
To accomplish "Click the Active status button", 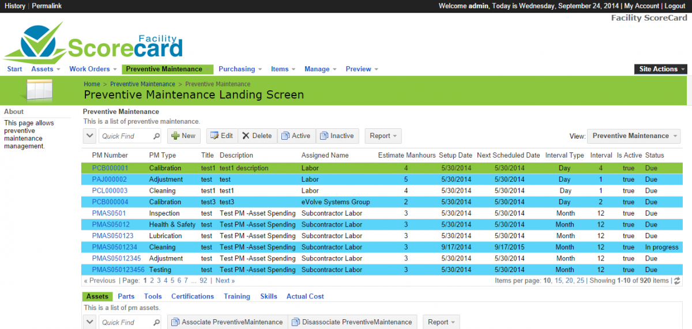I will (x=295, y=136).
